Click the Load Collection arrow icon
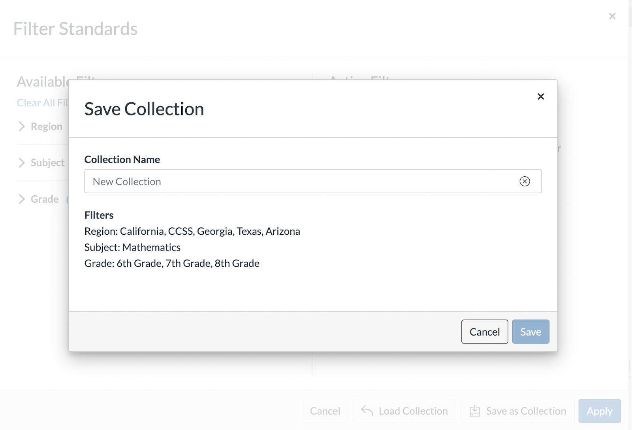 point(367,411)
